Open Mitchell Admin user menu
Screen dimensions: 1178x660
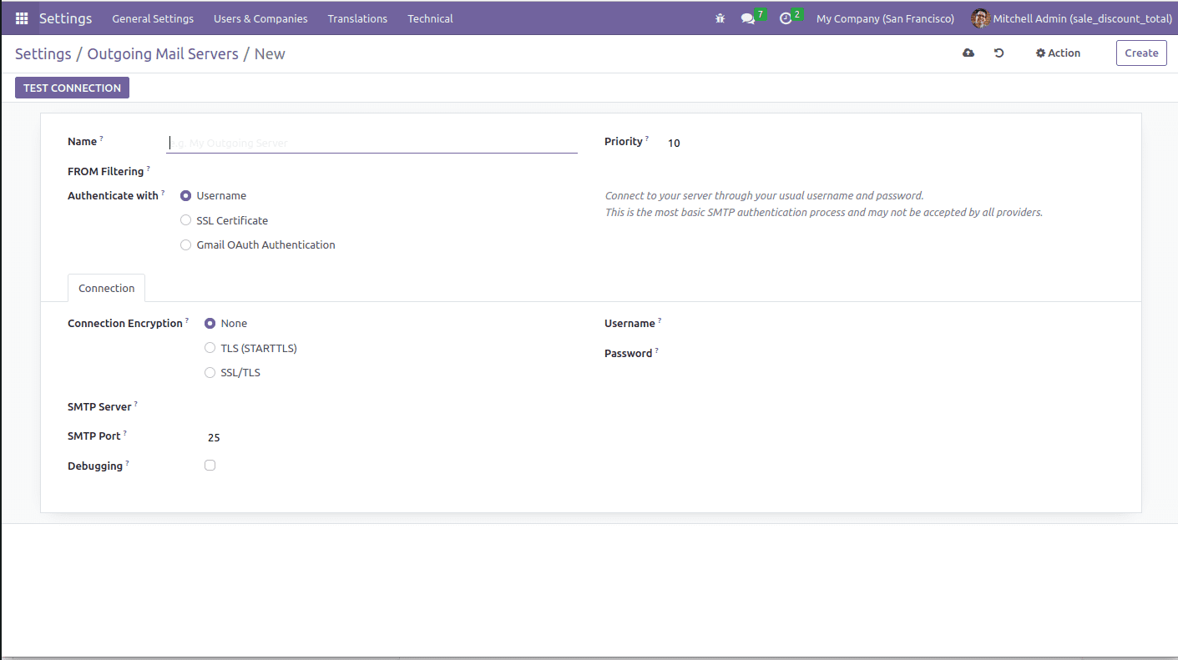(x=1070, y=18)
